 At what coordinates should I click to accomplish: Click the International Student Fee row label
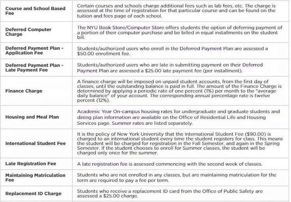[x=35, y=143]
